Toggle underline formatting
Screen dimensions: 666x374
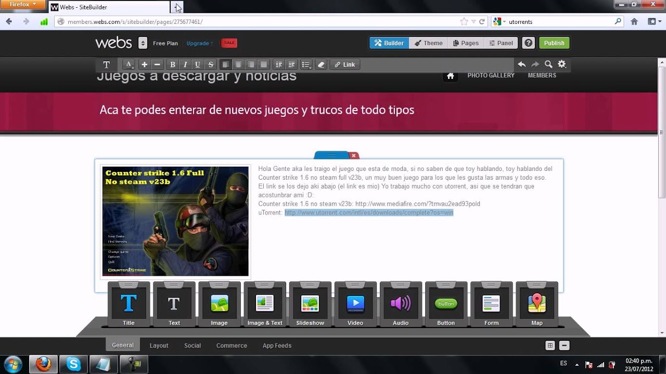point(198,64)
